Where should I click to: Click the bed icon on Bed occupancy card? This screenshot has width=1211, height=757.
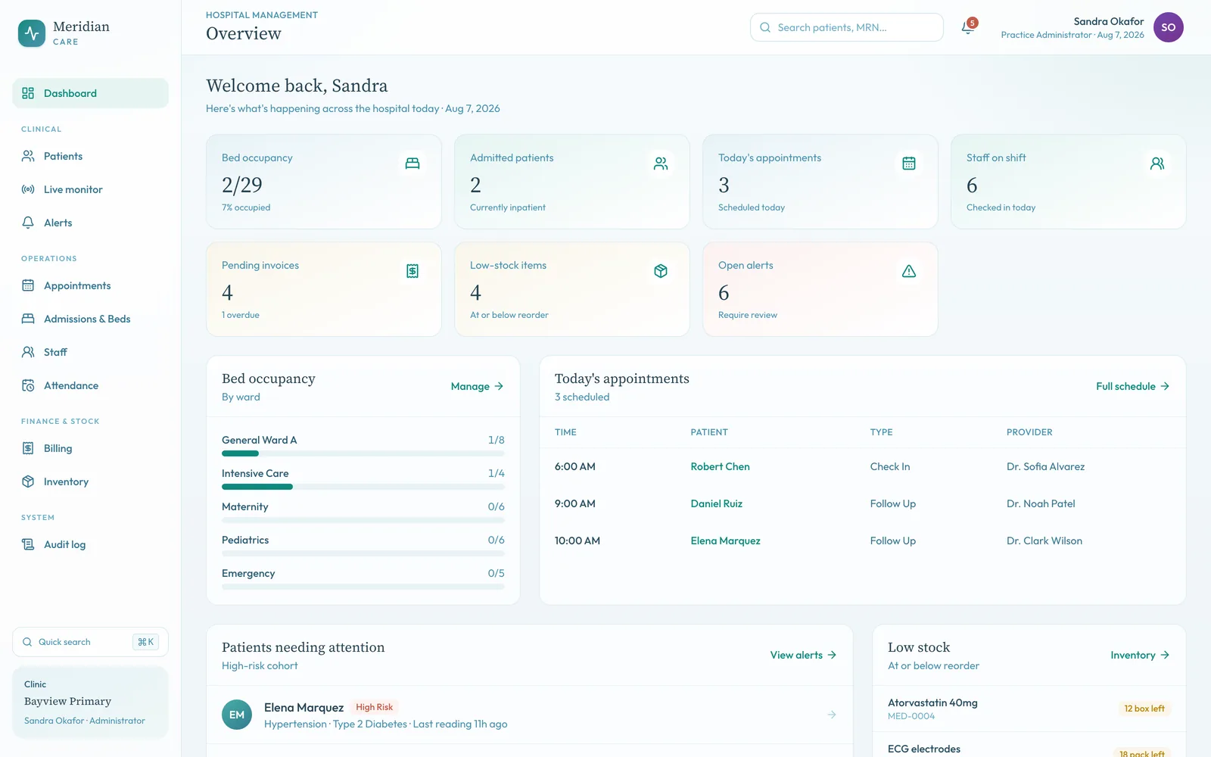[x=412, y=164]
